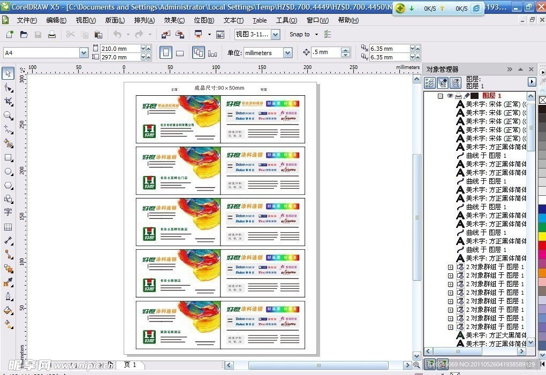Open the 工具(O) menu
Viewport: 546px width, 375px height.
click(286, 20)
